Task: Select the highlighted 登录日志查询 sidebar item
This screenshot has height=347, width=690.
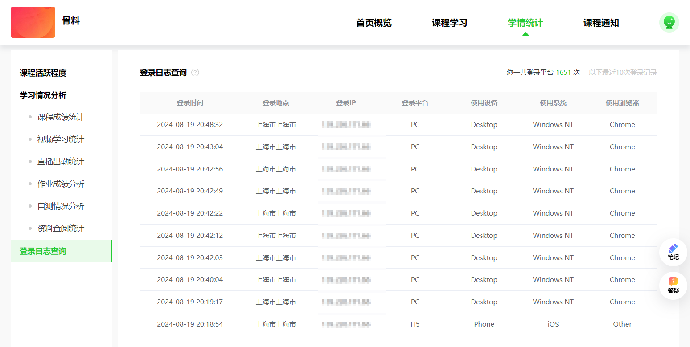Action: (x=43, y=251)
